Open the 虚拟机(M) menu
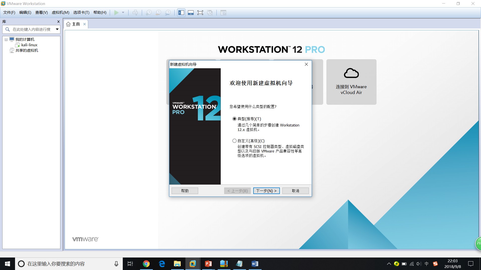481x270 pixels. coord(60,12)
